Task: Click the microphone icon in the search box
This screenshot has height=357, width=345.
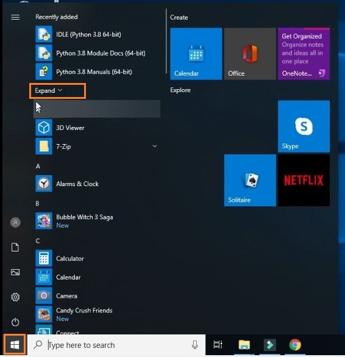Action: coord(195,345)
